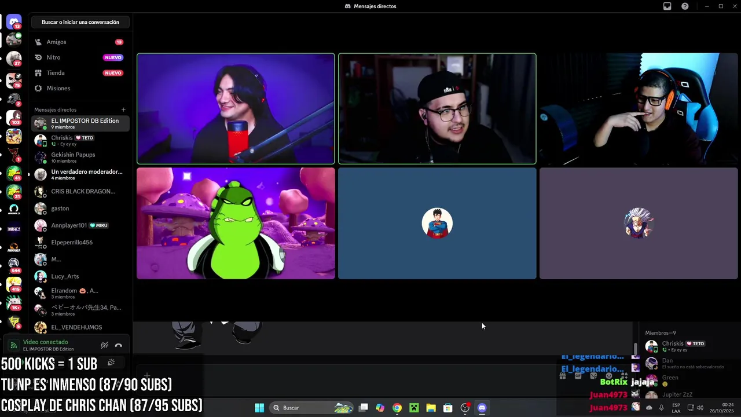Click the microphone tray icon
This screenshot has width=741, height=417.
[661, 408]
